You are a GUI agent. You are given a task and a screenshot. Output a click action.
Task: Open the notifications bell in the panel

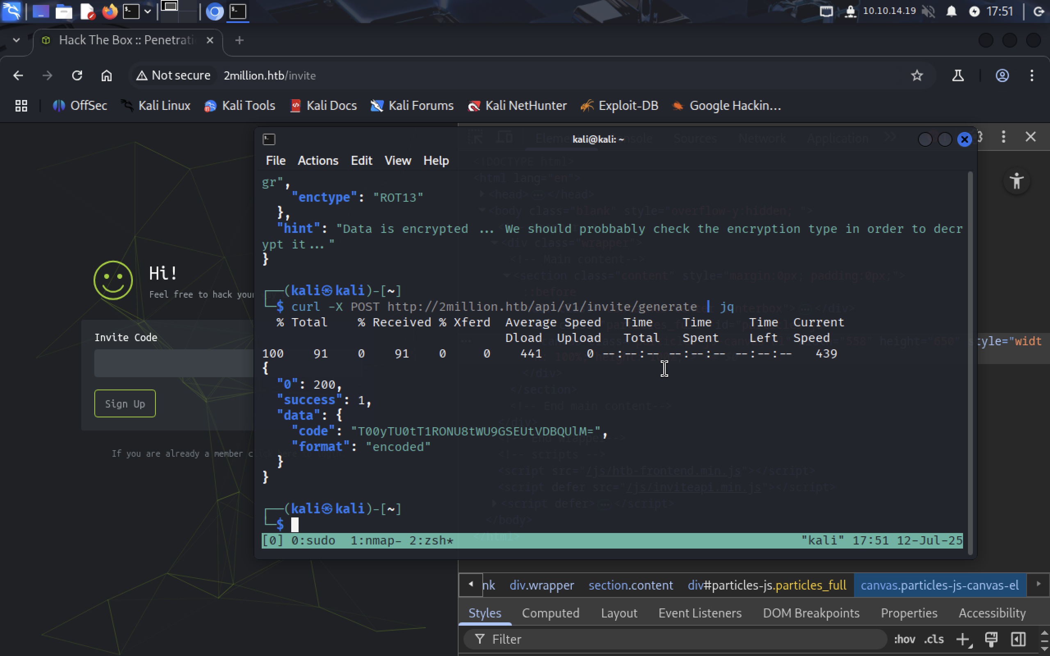point(951,11)
